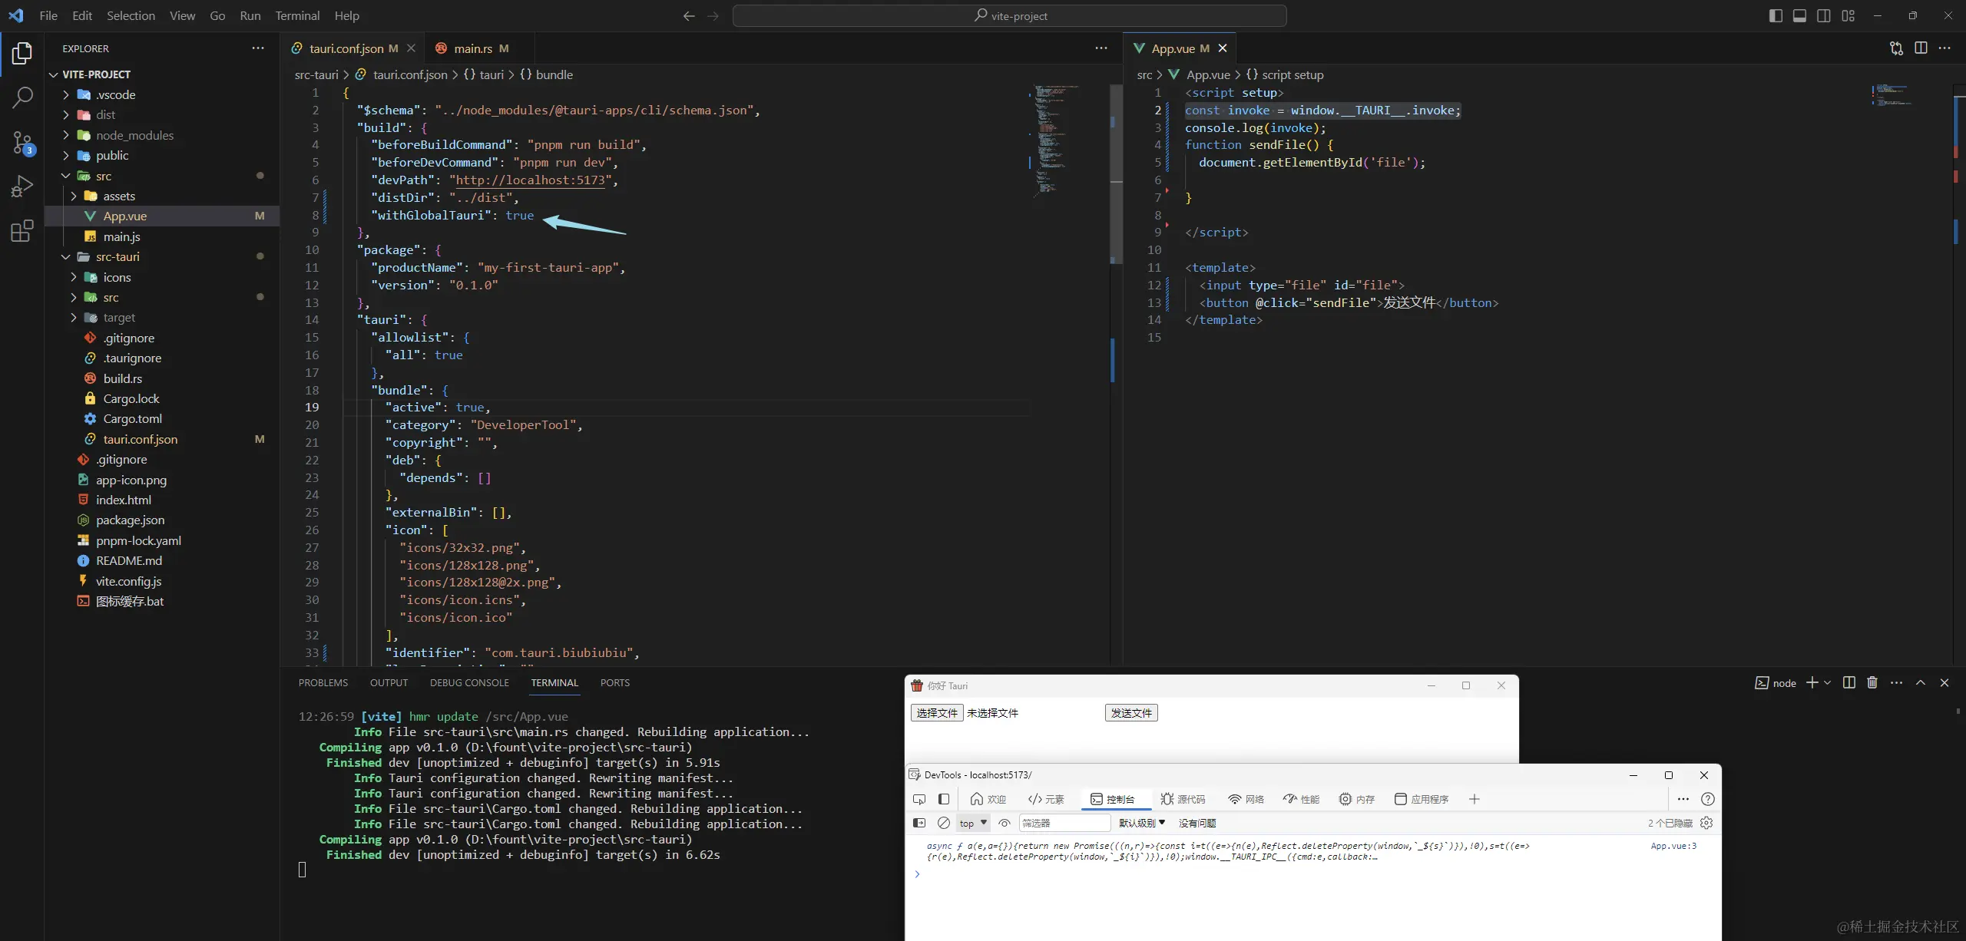
Task: Toggle the primary side bar layout button
Action: (x=1776, y=15)
